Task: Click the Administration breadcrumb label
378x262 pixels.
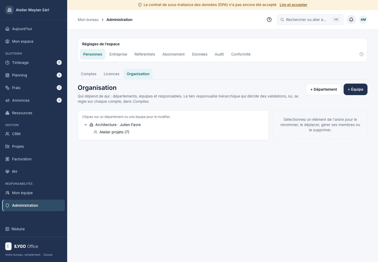Action: coord(119,20)
